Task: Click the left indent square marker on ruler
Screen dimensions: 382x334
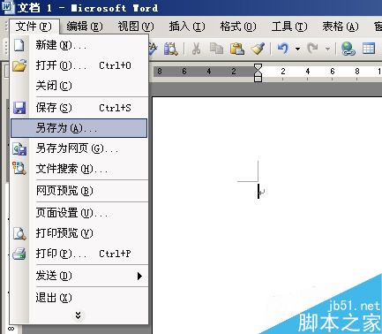Action: [x=258, y=79]
